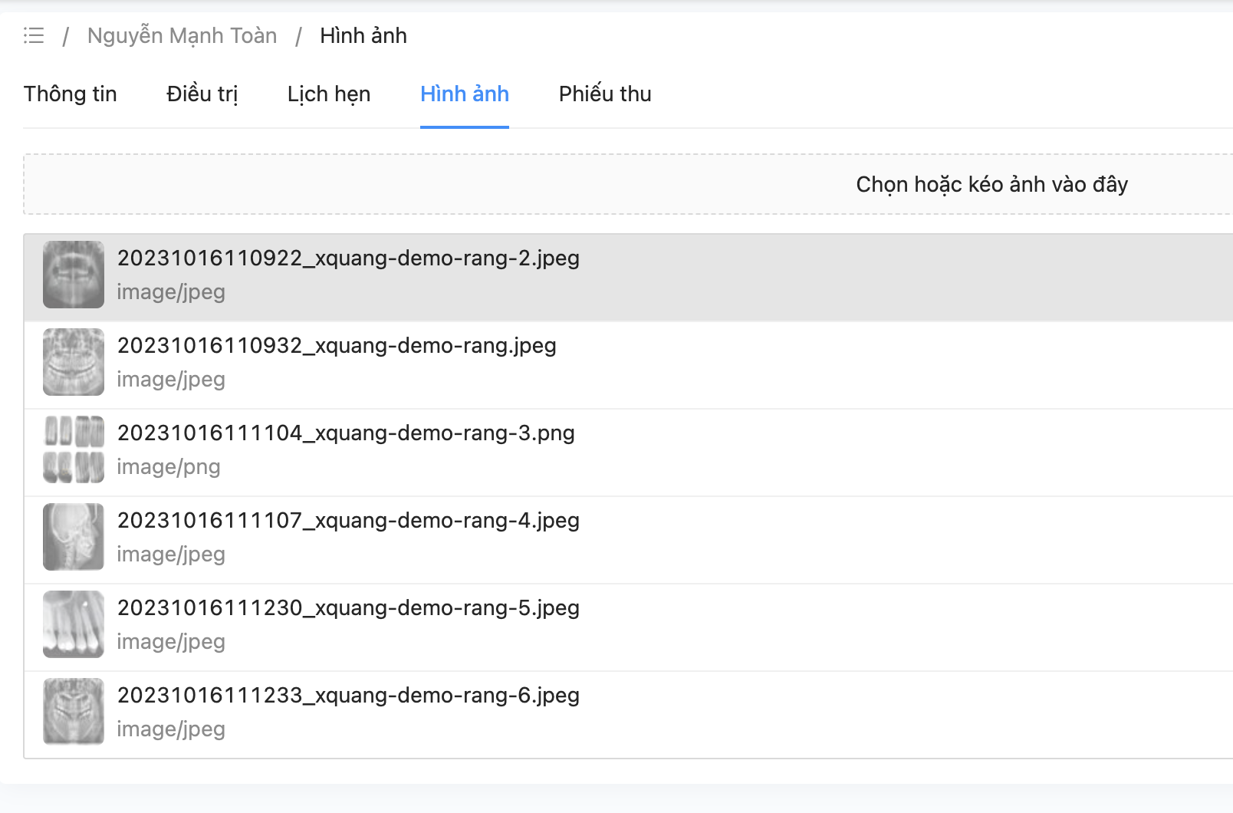Click the Hình ảnh breadcrumb item
The height and width of the screenshot is (813, 1233).
363,35
